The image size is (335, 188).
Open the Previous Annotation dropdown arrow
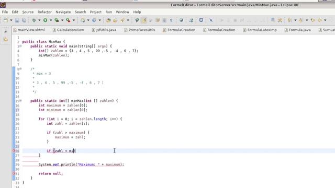coord(307,20)
